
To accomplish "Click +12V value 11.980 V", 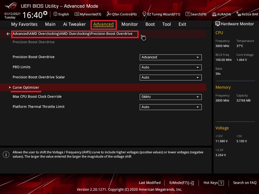I will tap(222, 141).
